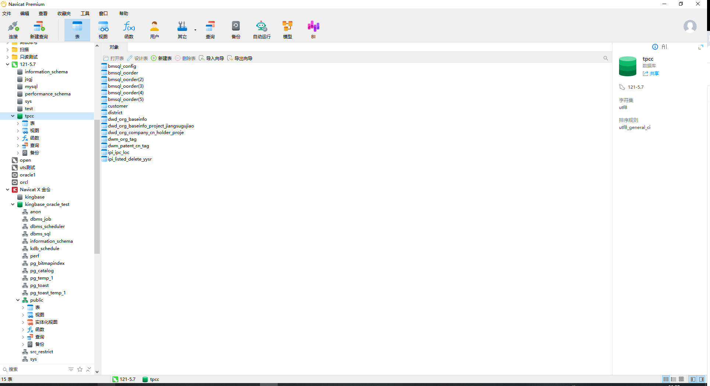Click 新建表 (New Table) button
Image resolution: width=710 pixels, height=386 pixels.
pyautogui.click(x=161, y=58)
